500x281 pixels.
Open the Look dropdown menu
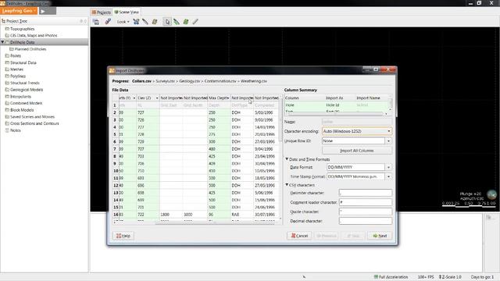click(123, 22)
